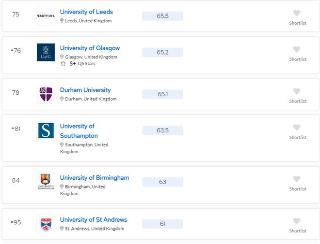Click the QS Stars star icon
The width and height of the screenshot is (320, 244).
[63, 64]
